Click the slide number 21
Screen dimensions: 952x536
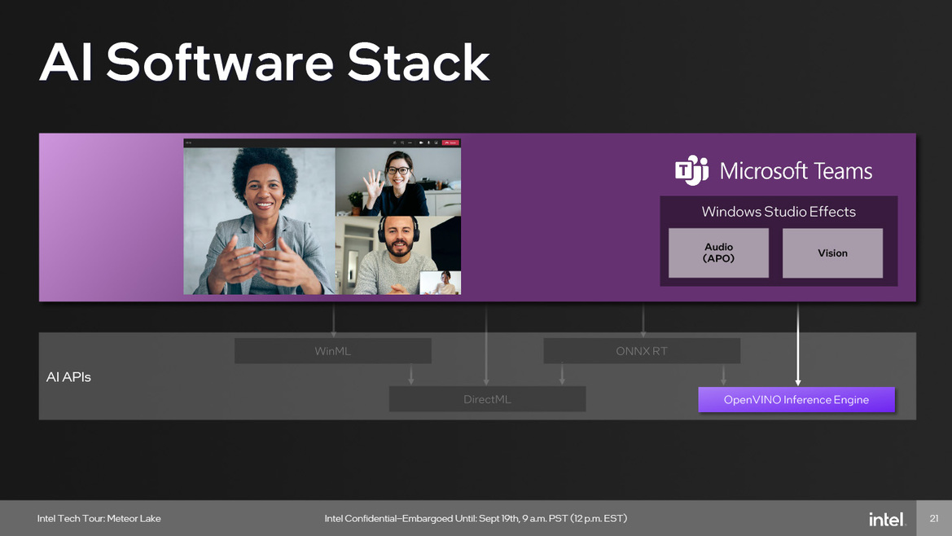point(934,518)
